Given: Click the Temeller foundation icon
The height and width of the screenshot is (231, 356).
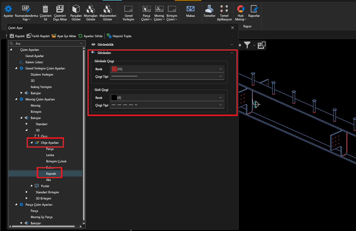Looking at the screenshot, I should click(209, 9).
